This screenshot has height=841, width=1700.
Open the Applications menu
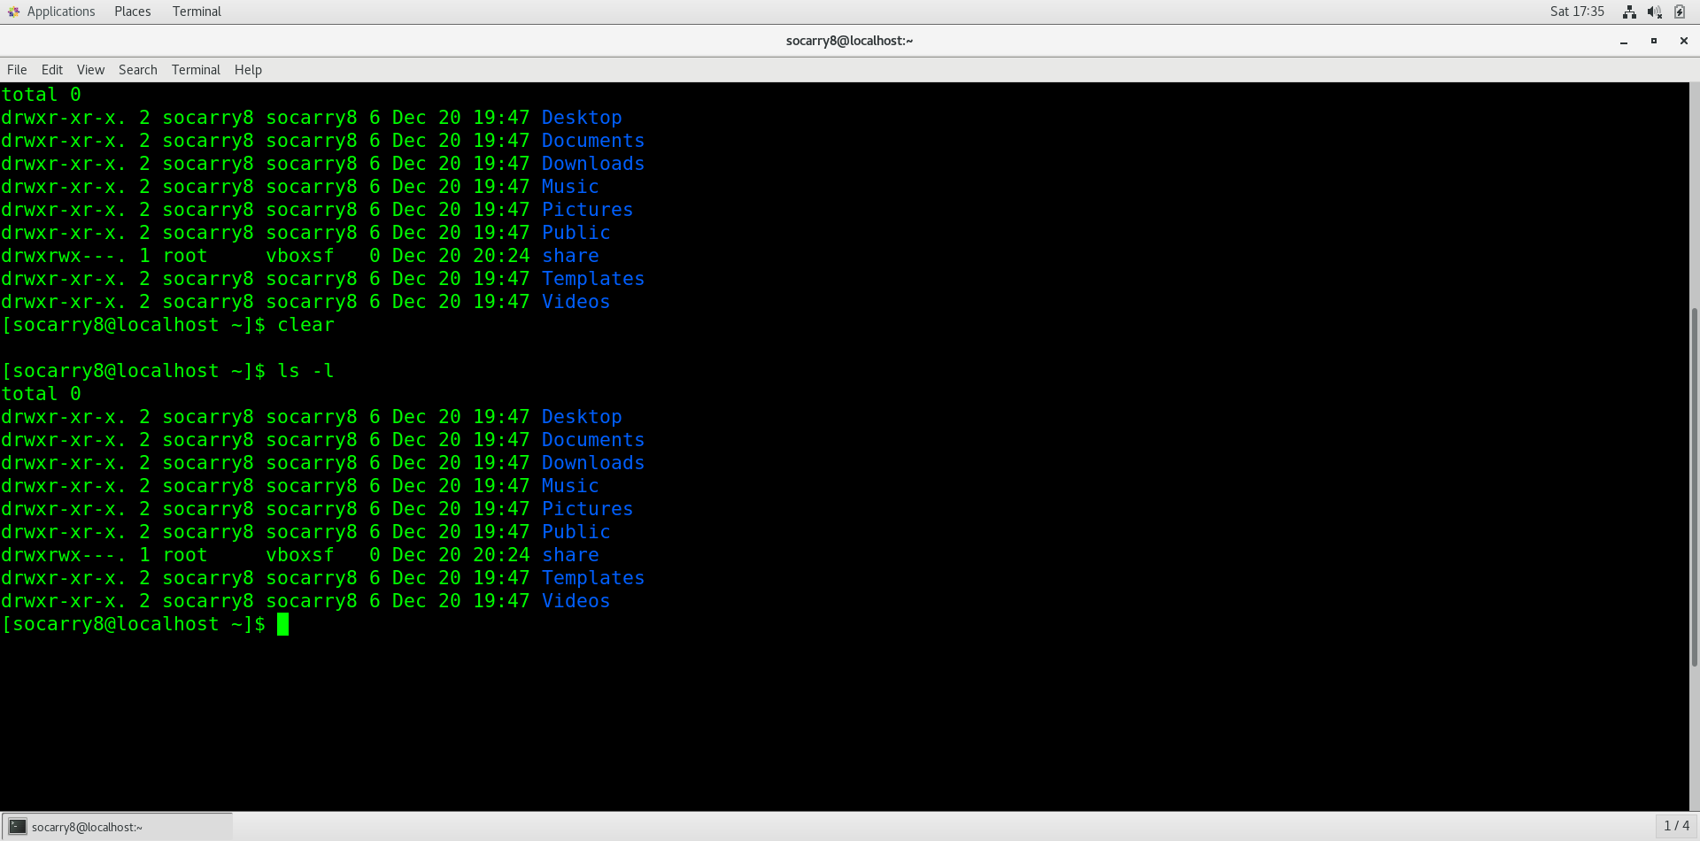[x=61, y=12]
